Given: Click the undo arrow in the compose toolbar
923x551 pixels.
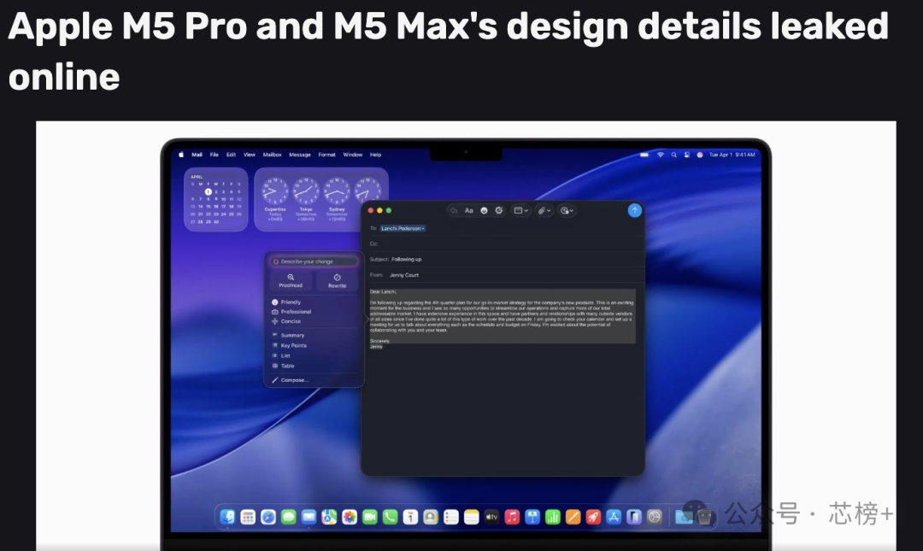Looking at the screenshot, I should point(453,211).
